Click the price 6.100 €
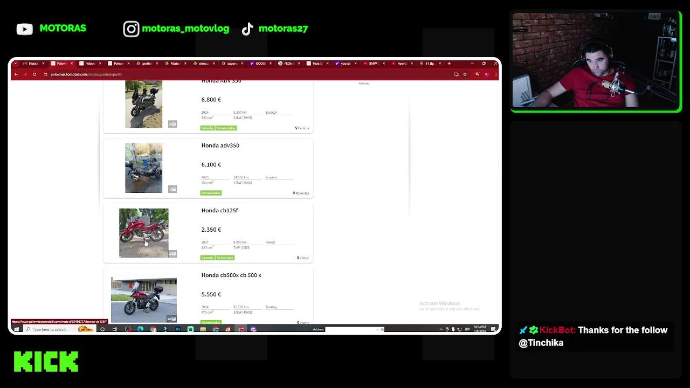Screen dimensions: 690x388 (x=211, y=164)
